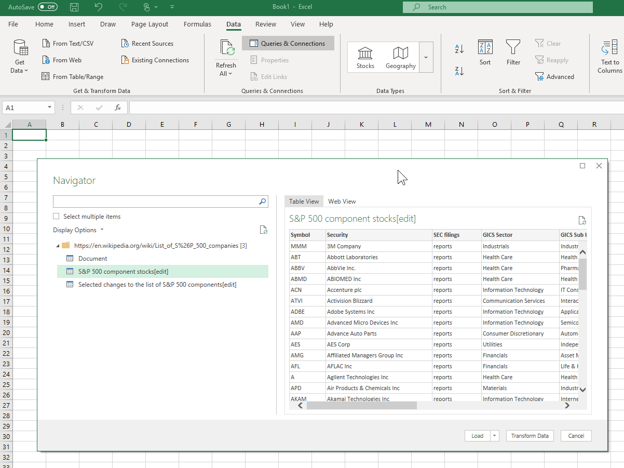Open the Sort dialog icon
Image resolution: width=624 pixels, height=468 pixels.
(485, 48)
